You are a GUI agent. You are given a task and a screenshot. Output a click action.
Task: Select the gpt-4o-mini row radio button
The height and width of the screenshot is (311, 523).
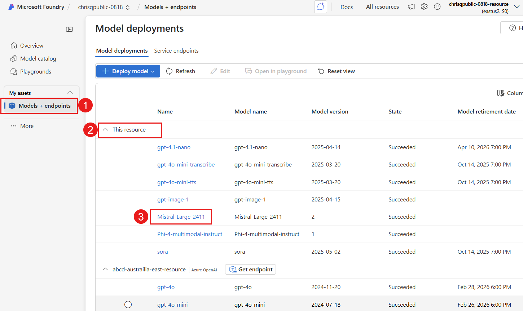point(128,305)
